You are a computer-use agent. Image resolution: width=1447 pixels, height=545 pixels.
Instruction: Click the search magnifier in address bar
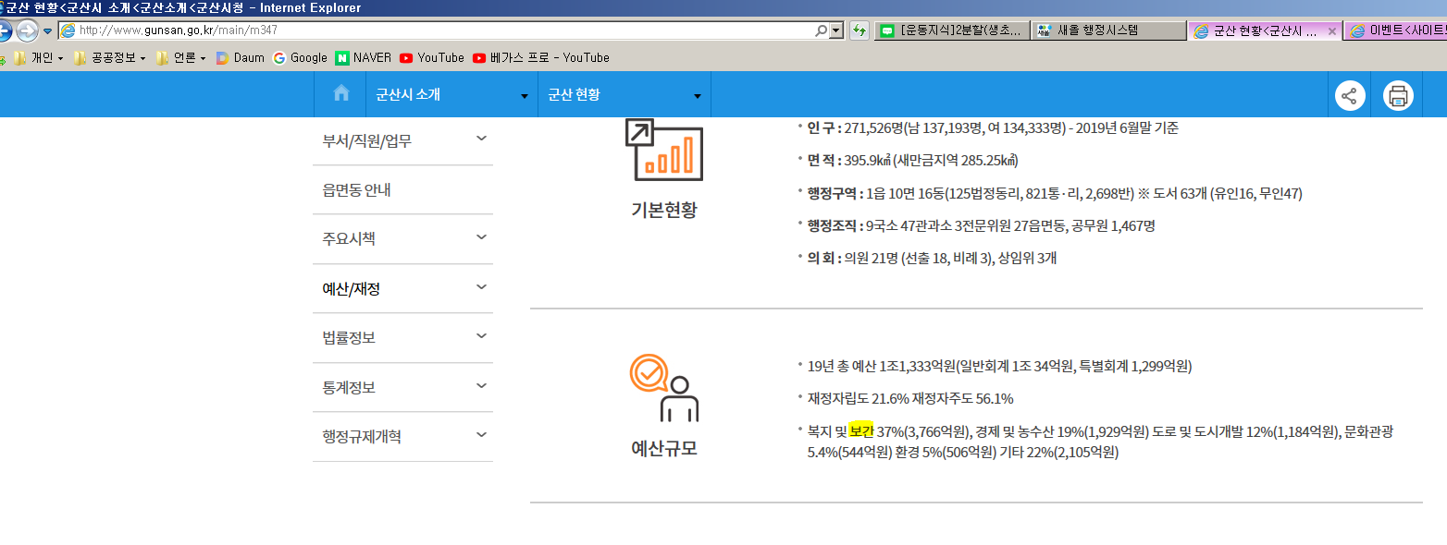(x=821, y=30)
